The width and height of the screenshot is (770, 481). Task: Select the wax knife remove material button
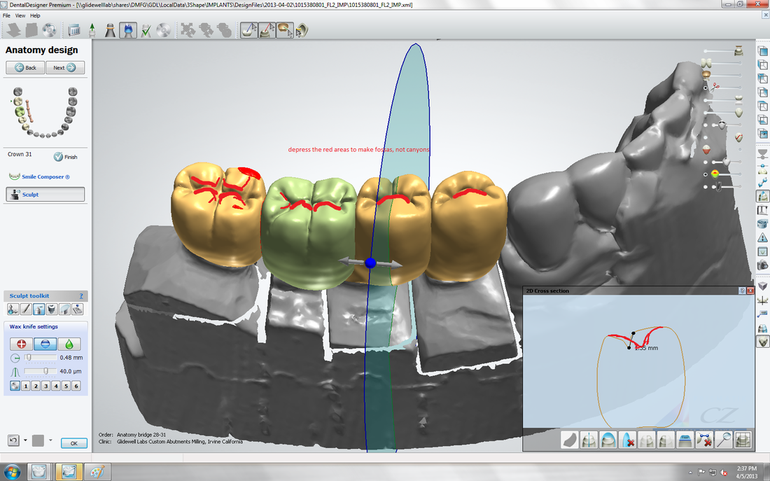click(45, 344)
